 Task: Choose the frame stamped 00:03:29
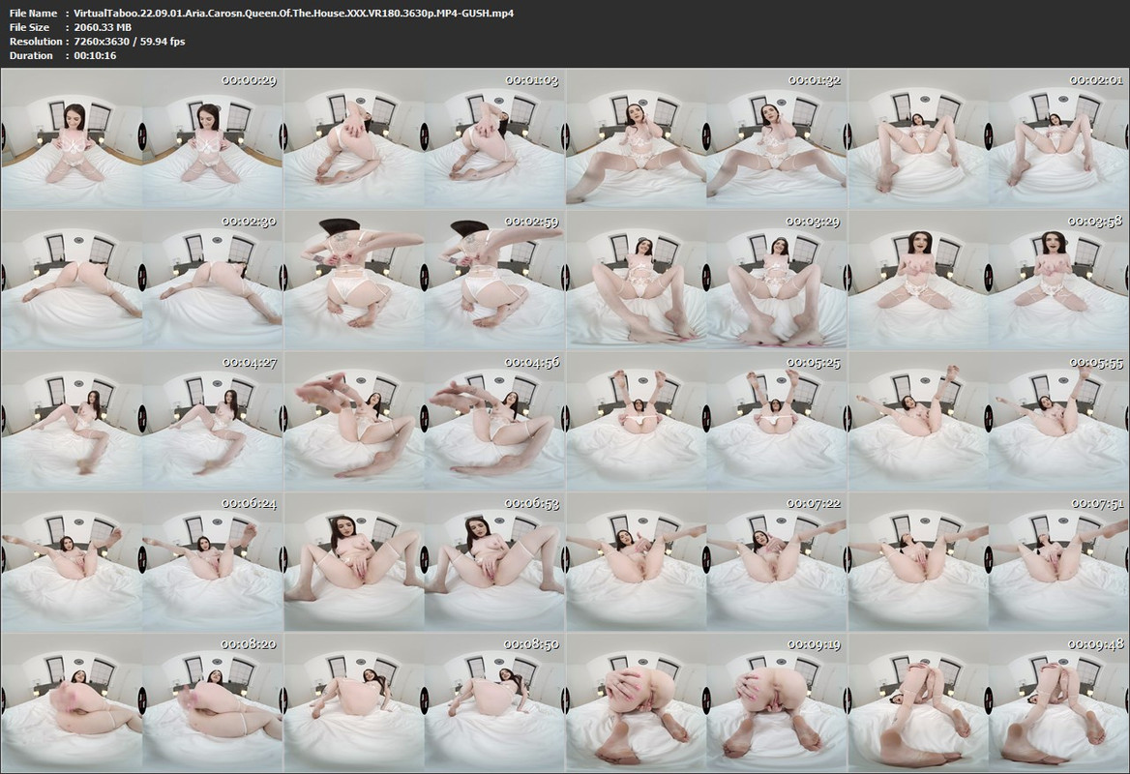pyautogui.click(x=707, y=280)
